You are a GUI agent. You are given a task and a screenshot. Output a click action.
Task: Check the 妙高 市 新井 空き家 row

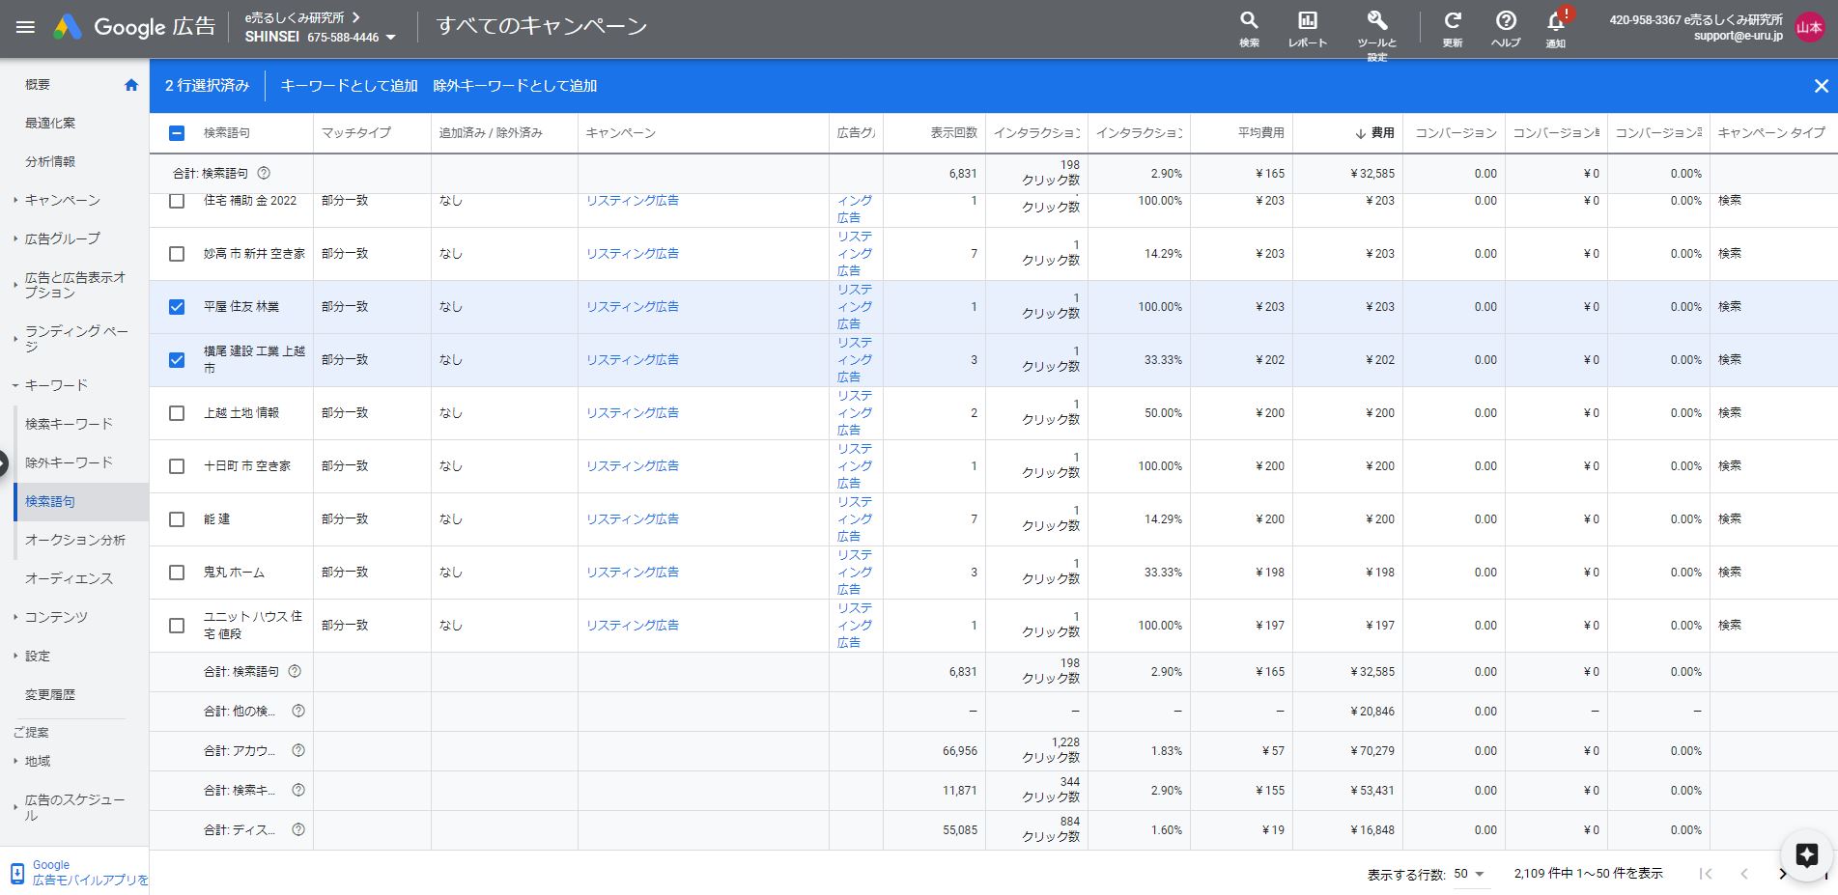click(x=177, y=254)
